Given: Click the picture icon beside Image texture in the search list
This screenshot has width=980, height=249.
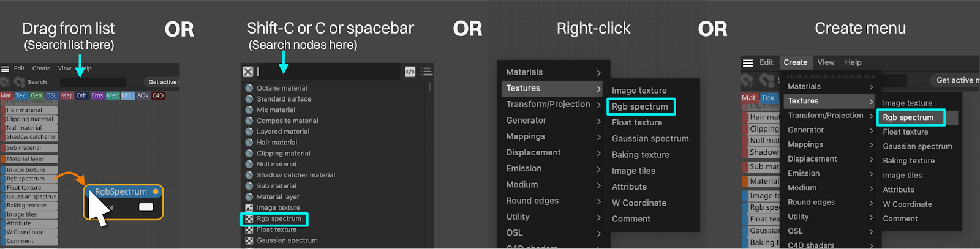Looking at the screenshot, I should click(249, 208).
